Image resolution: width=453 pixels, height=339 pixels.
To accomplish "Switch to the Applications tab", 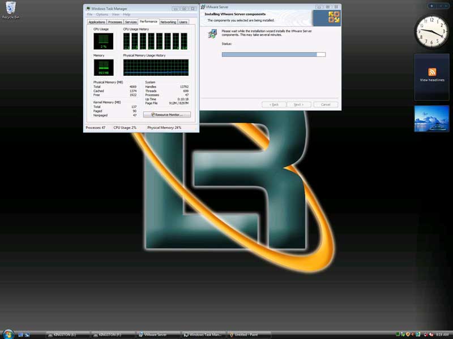I will point(97,22).
